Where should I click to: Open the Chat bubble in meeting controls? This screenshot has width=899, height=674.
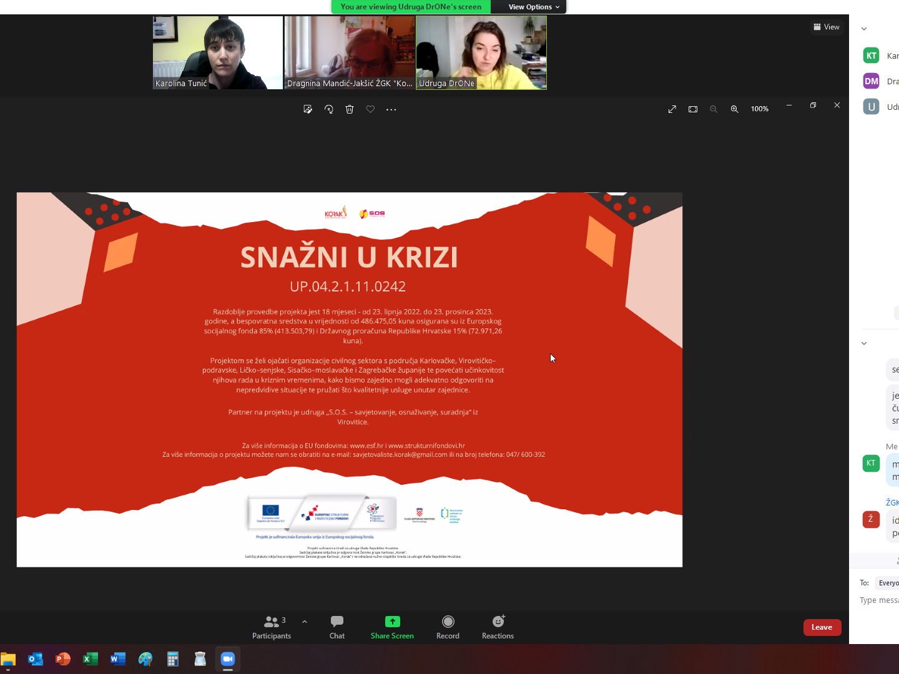coord(337,627)
